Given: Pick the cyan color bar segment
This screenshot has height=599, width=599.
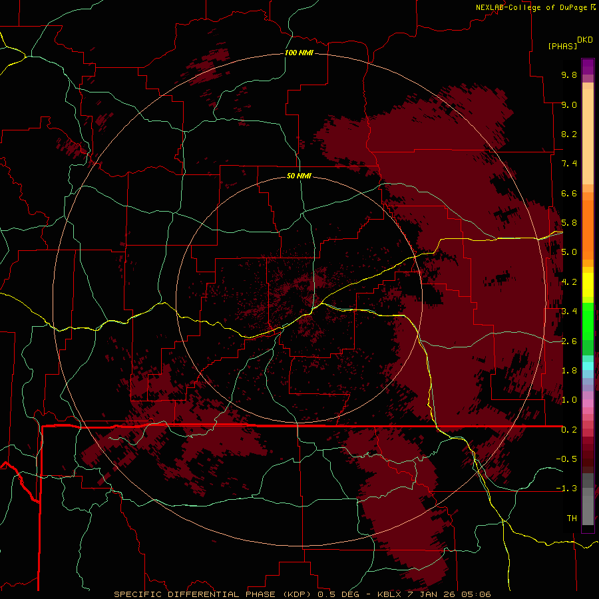Looking at the screenshot, I should (588, 366).
